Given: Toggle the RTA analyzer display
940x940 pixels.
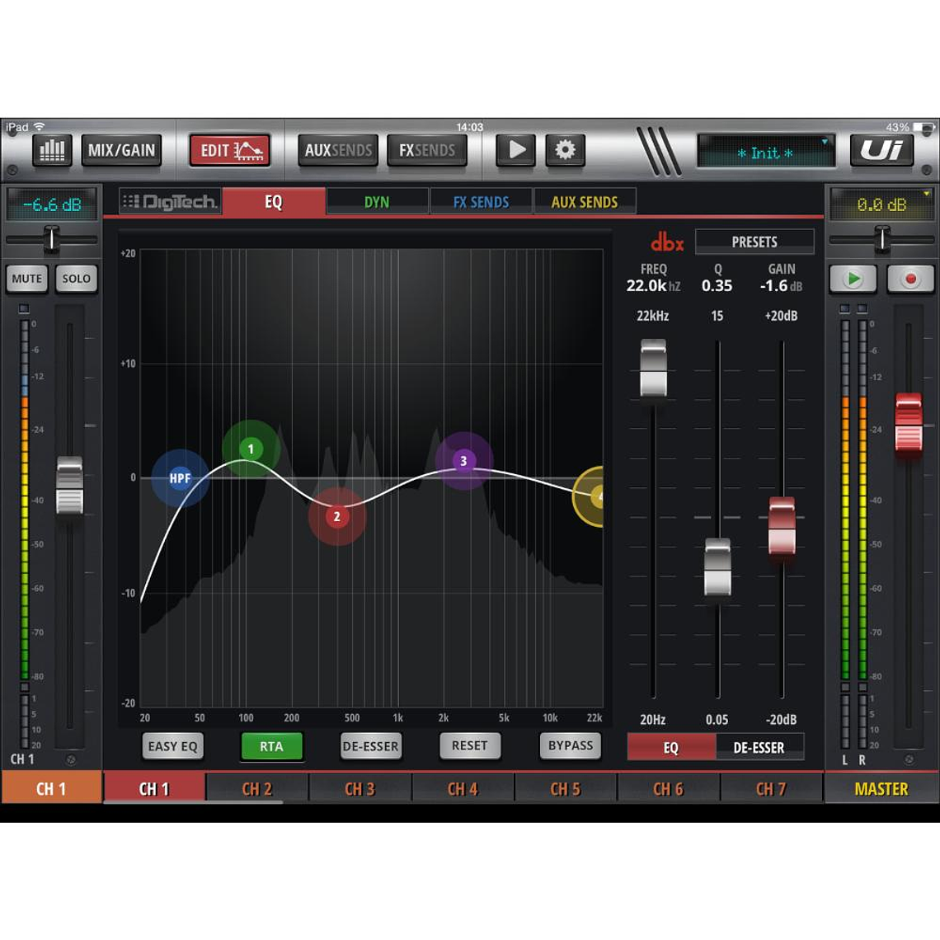Looking at the screenshot, I should (271, 746).
